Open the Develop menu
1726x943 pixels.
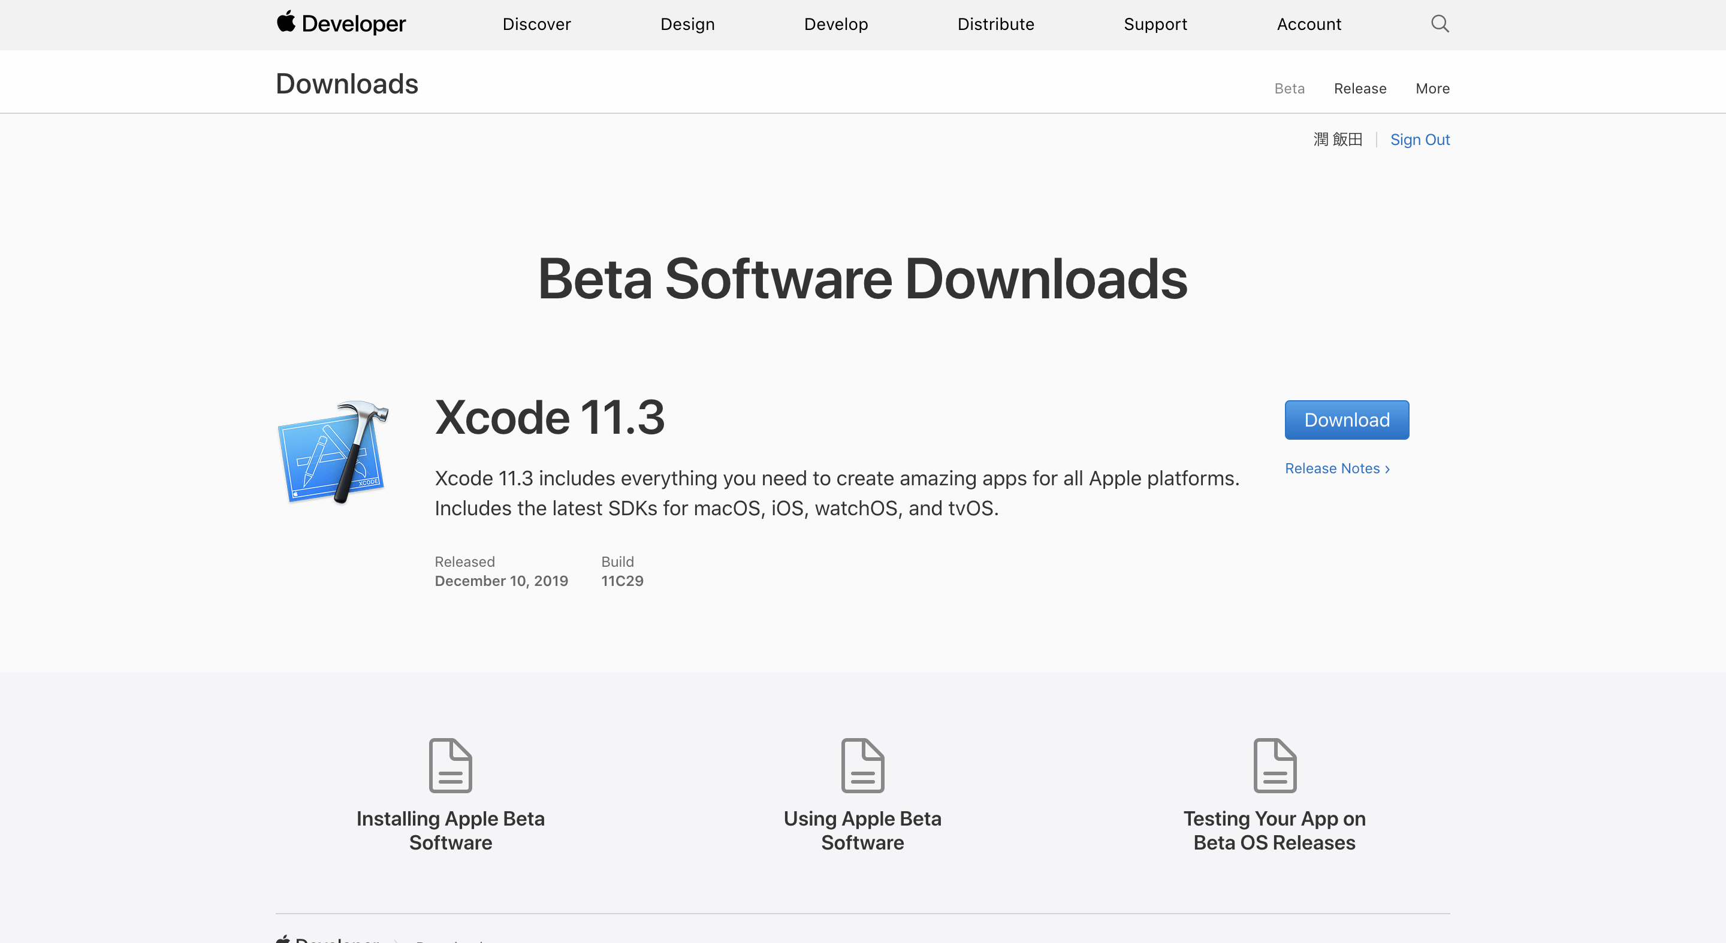click(x=836, y=24)
